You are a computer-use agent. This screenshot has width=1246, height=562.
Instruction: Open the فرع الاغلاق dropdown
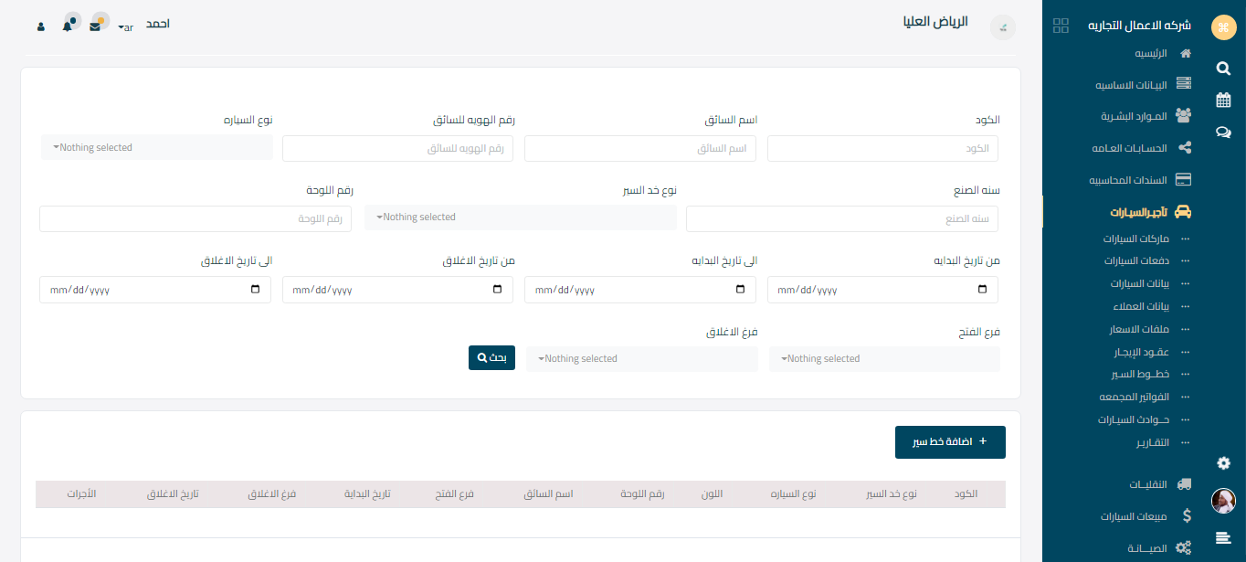point(641,359)
